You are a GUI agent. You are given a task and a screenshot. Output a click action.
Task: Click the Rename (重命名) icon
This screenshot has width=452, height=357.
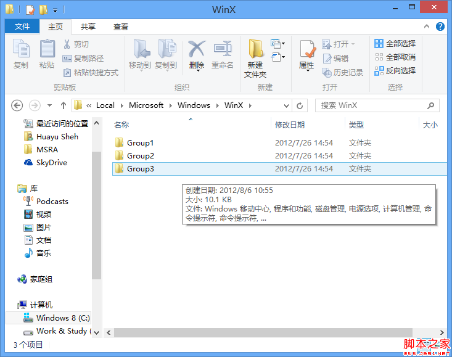(223, 49)
